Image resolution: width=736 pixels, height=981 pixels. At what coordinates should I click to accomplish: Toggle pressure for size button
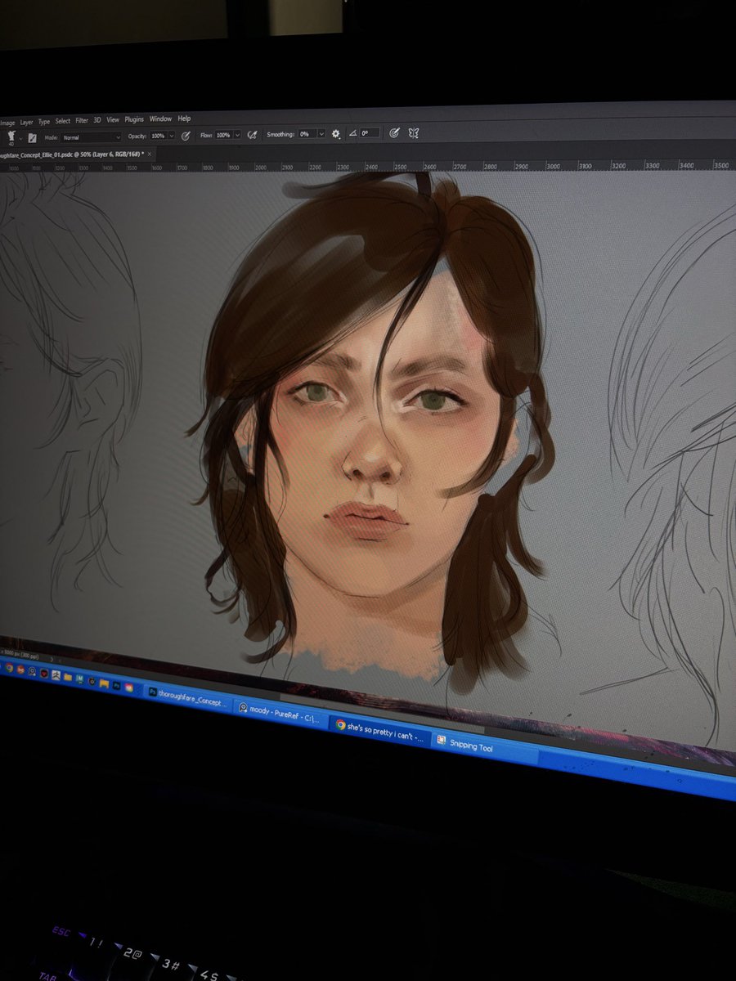click(394, 132)
